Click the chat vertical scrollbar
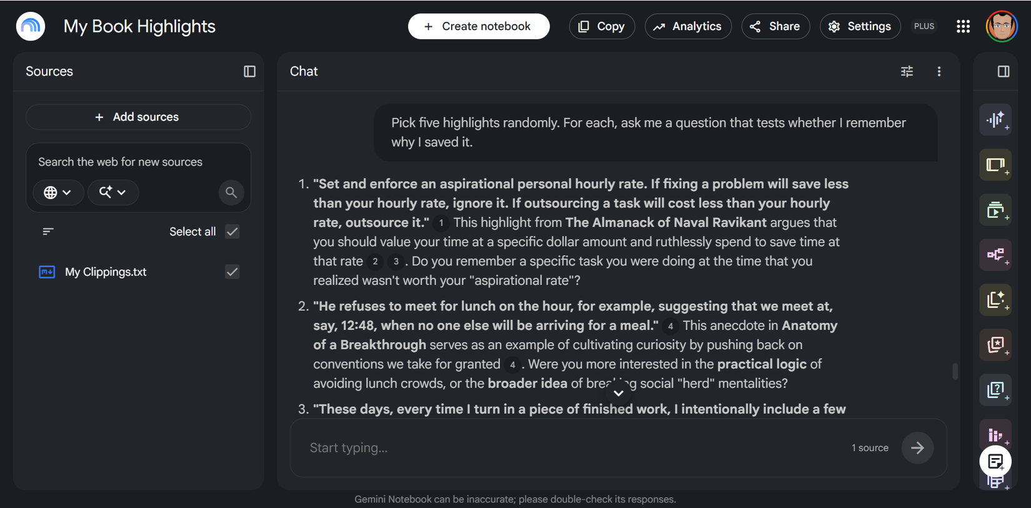The image size is (1031, 508). pyautogui.click(x=954, y=371)
